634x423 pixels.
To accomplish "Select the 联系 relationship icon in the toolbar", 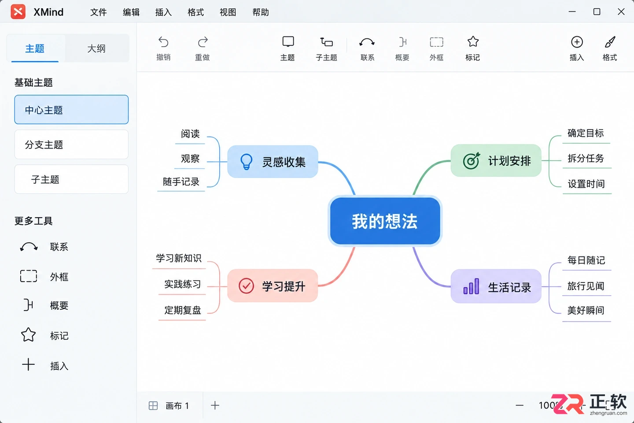I will click(x=367, y=42).
